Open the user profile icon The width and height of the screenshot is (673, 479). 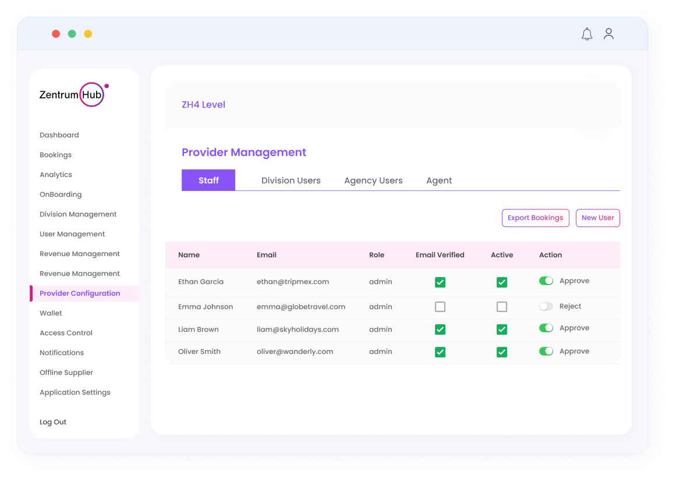pyautogui.click(x=608, y=34)
